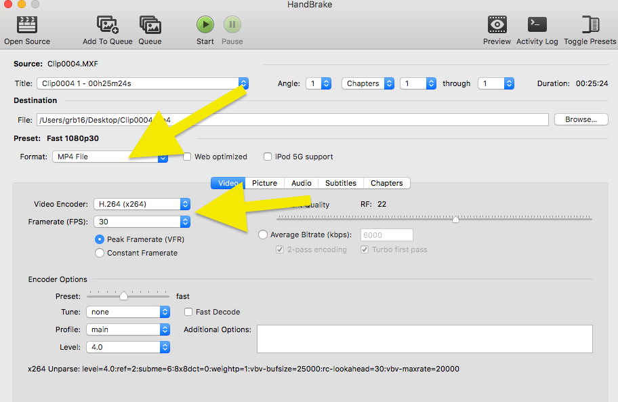Image resolution: width=618 pixels, height=402 pixels.
Task: Open Activity Log terminal icon
Action: click(x=537, y=24)
